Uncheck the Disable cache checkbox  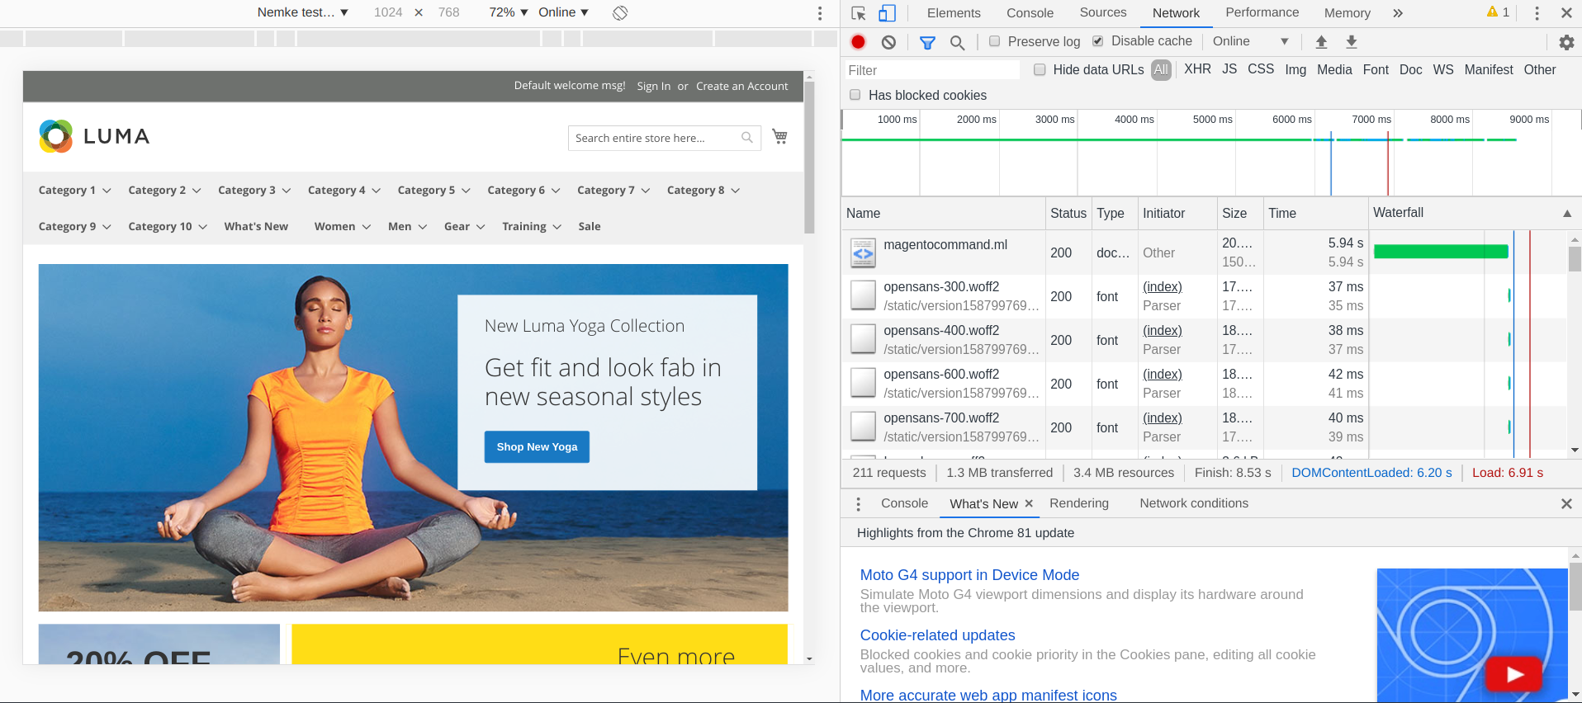coord(1098,41)
